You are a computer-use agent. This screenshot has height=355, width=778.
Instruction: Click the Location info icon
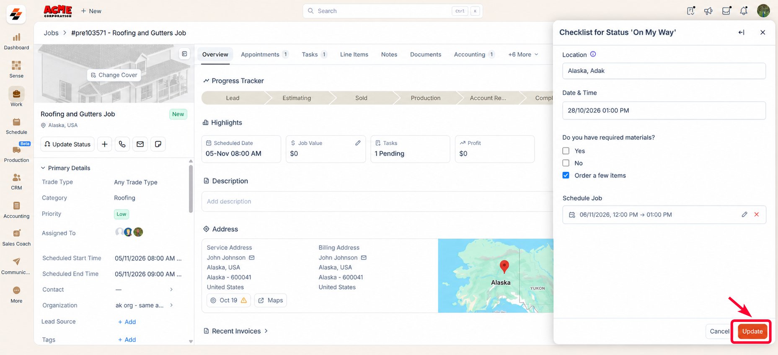coord(593,54)
